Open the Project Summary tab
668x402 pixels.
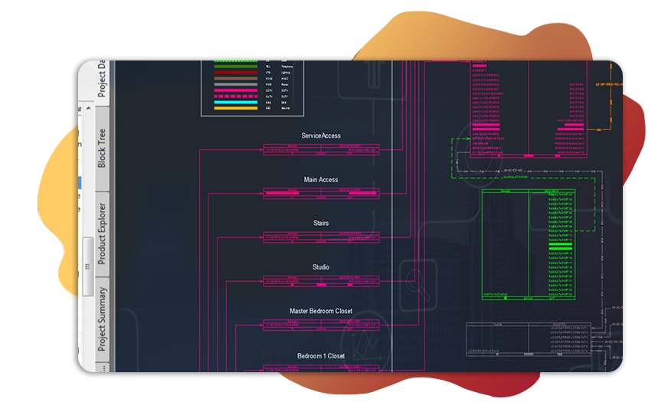click(102, 319)
